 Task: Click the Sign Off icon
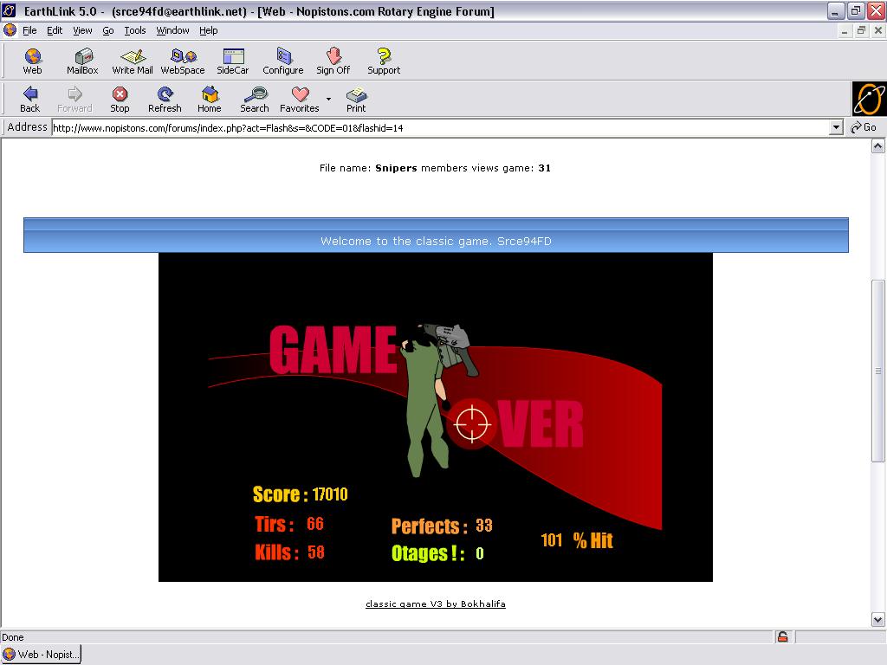(333, 61)
